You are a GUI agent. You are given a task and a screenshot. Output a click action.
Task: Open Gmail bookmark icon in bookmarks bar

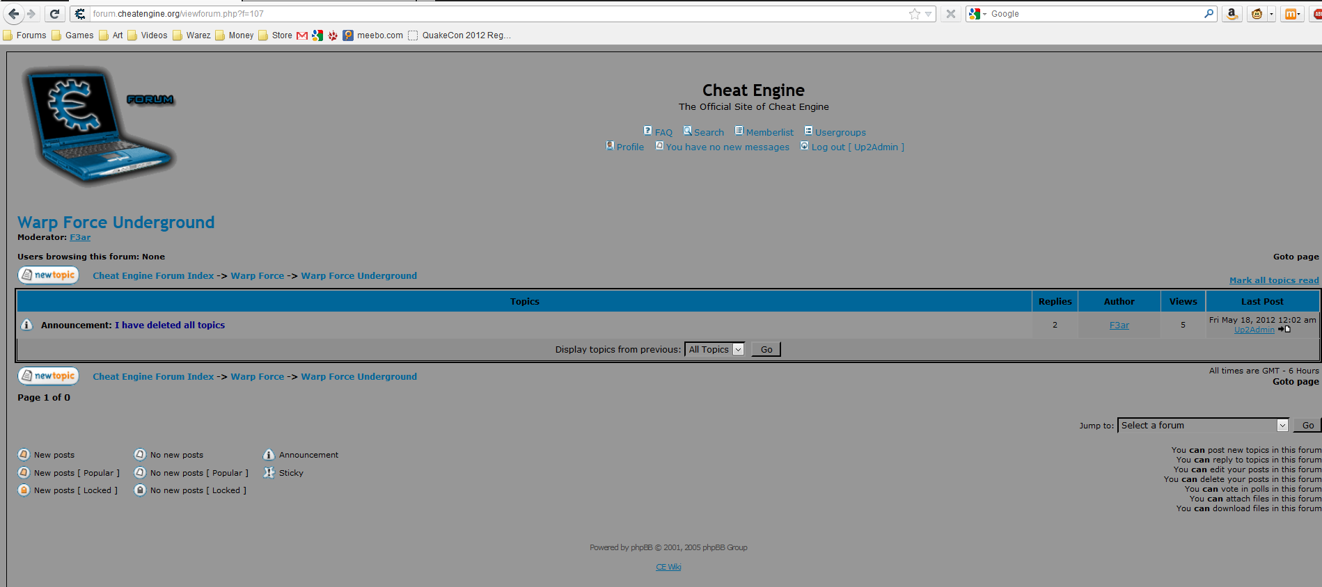coord(301,35)
